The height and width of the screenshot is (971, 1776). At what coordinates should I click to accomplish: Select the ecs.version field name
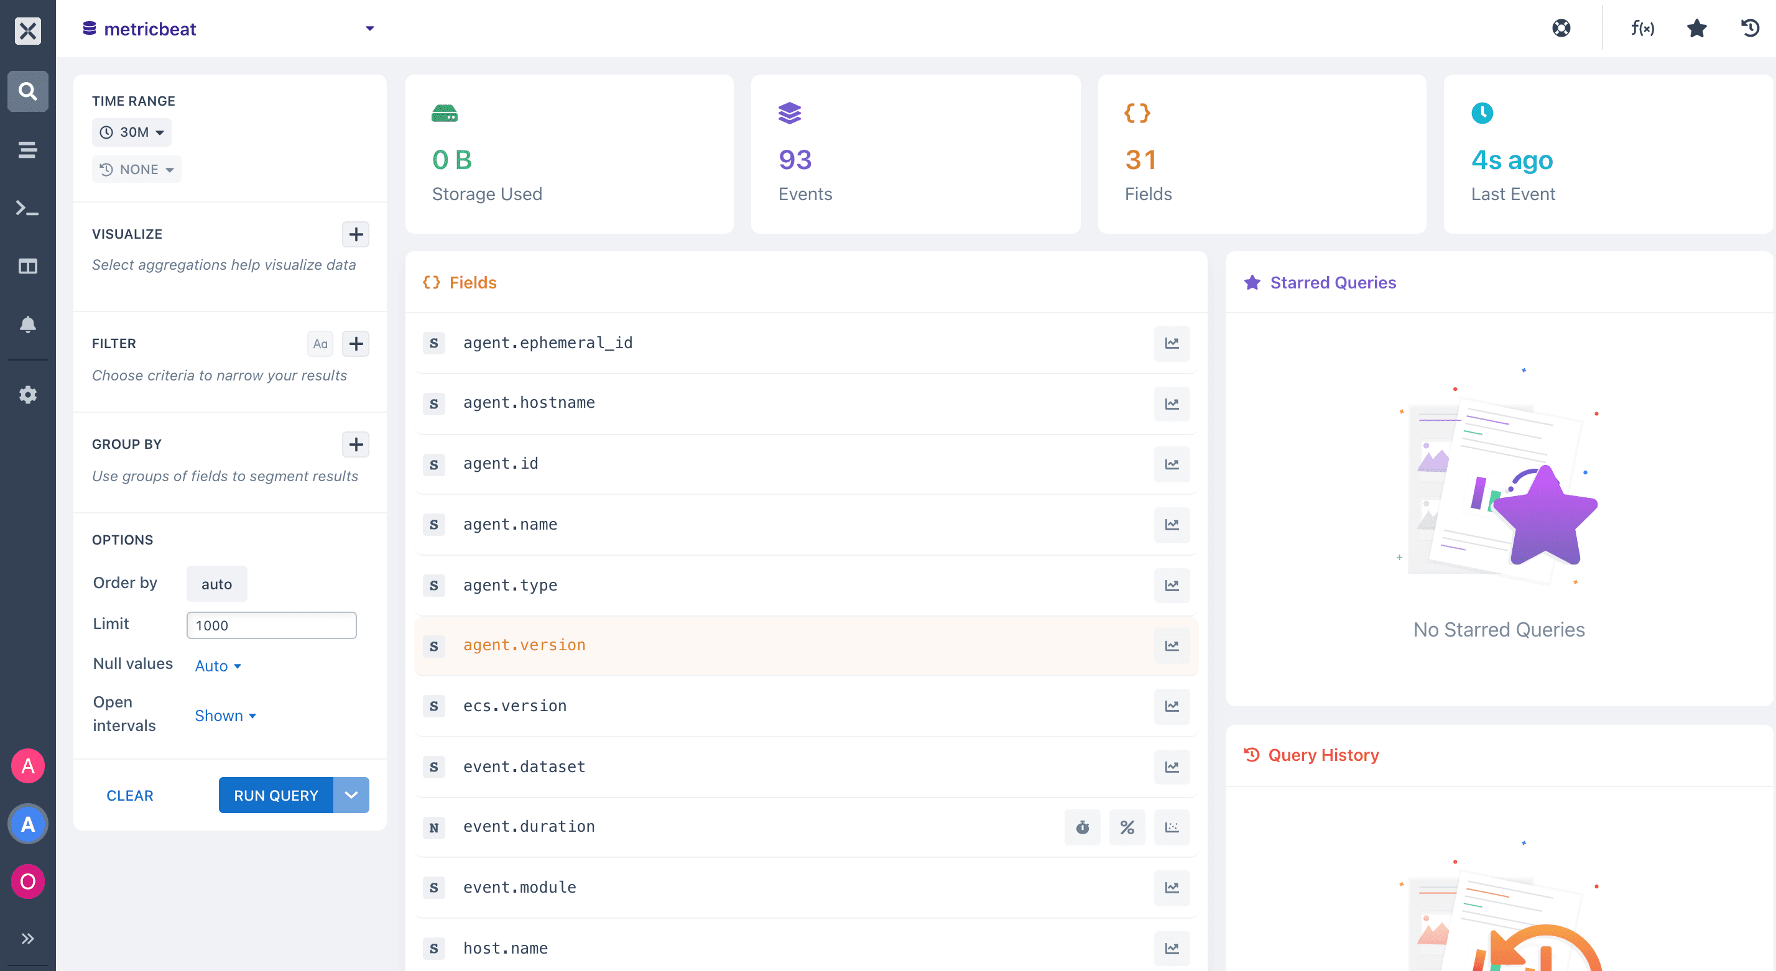click(x=515, y=706)
